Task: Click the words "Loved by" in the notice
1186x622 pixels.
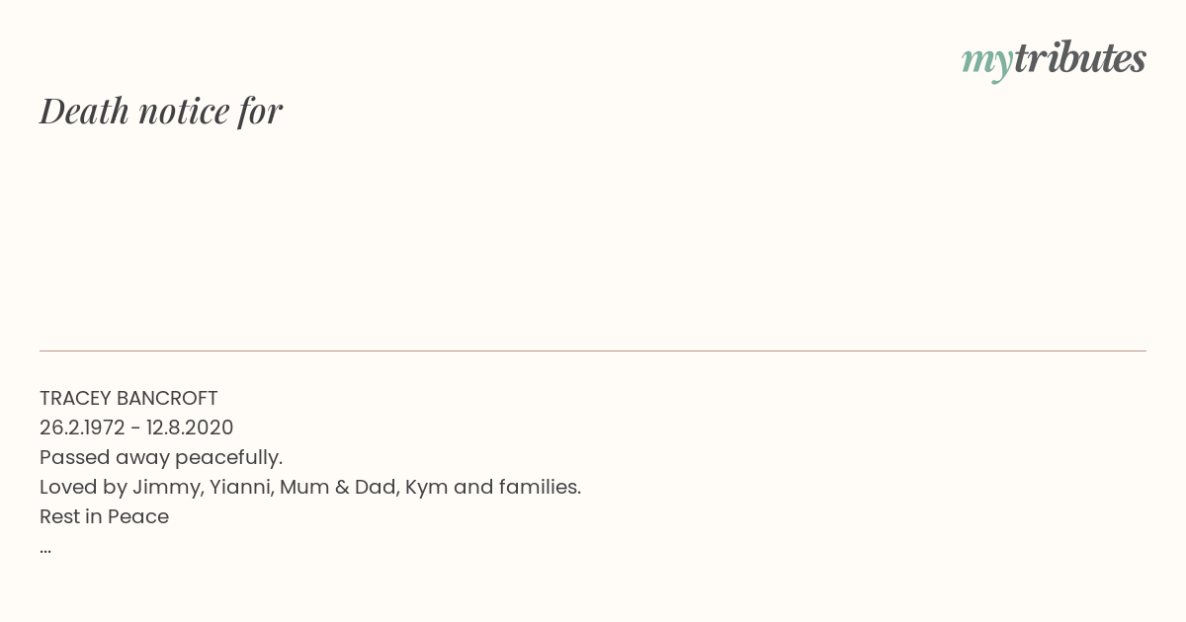Action: coord(83,488)
